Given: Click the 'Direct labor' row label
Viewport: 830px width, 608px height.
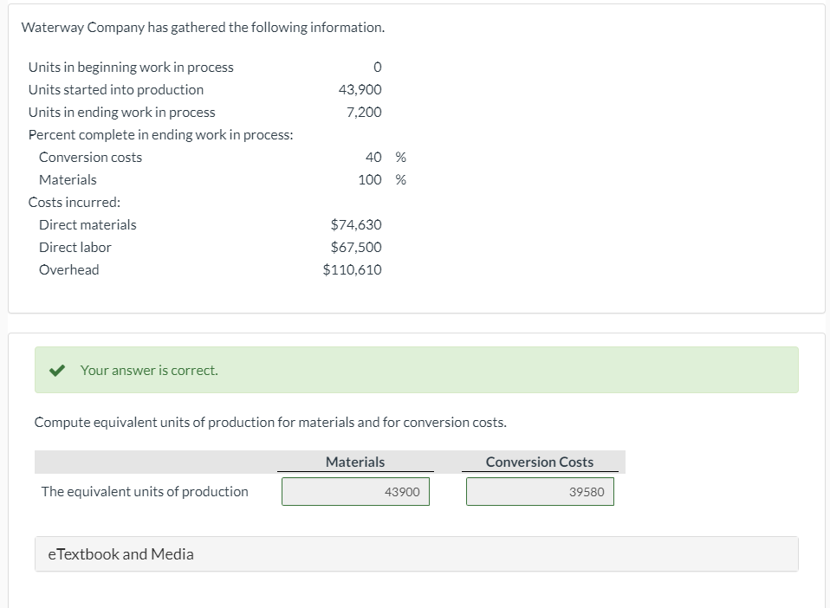Looking at the screenshot, I should click(x=75, y=247).
